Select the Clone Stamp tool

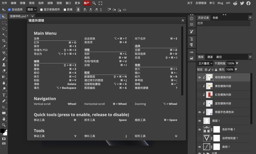click(4, 65)
